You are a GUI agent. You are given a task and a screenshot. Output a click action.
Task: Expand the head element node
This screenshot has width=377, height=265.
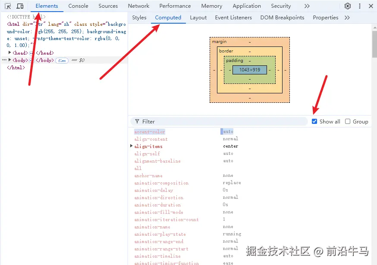[x=9, y=52]
